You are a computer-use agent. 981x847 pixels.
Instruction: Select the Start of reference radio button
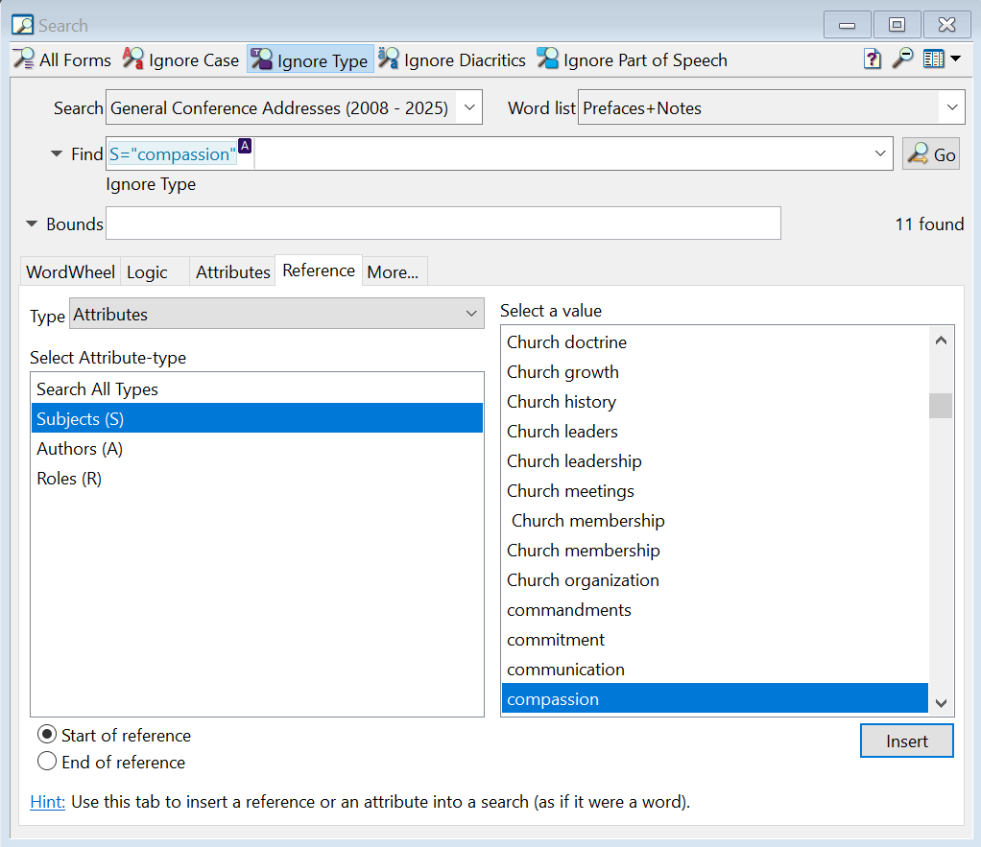[x=47, y=735]
